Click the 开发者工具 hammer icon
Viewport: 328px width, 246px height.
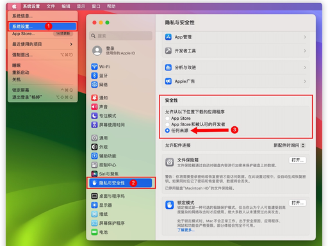coord(168,51)
